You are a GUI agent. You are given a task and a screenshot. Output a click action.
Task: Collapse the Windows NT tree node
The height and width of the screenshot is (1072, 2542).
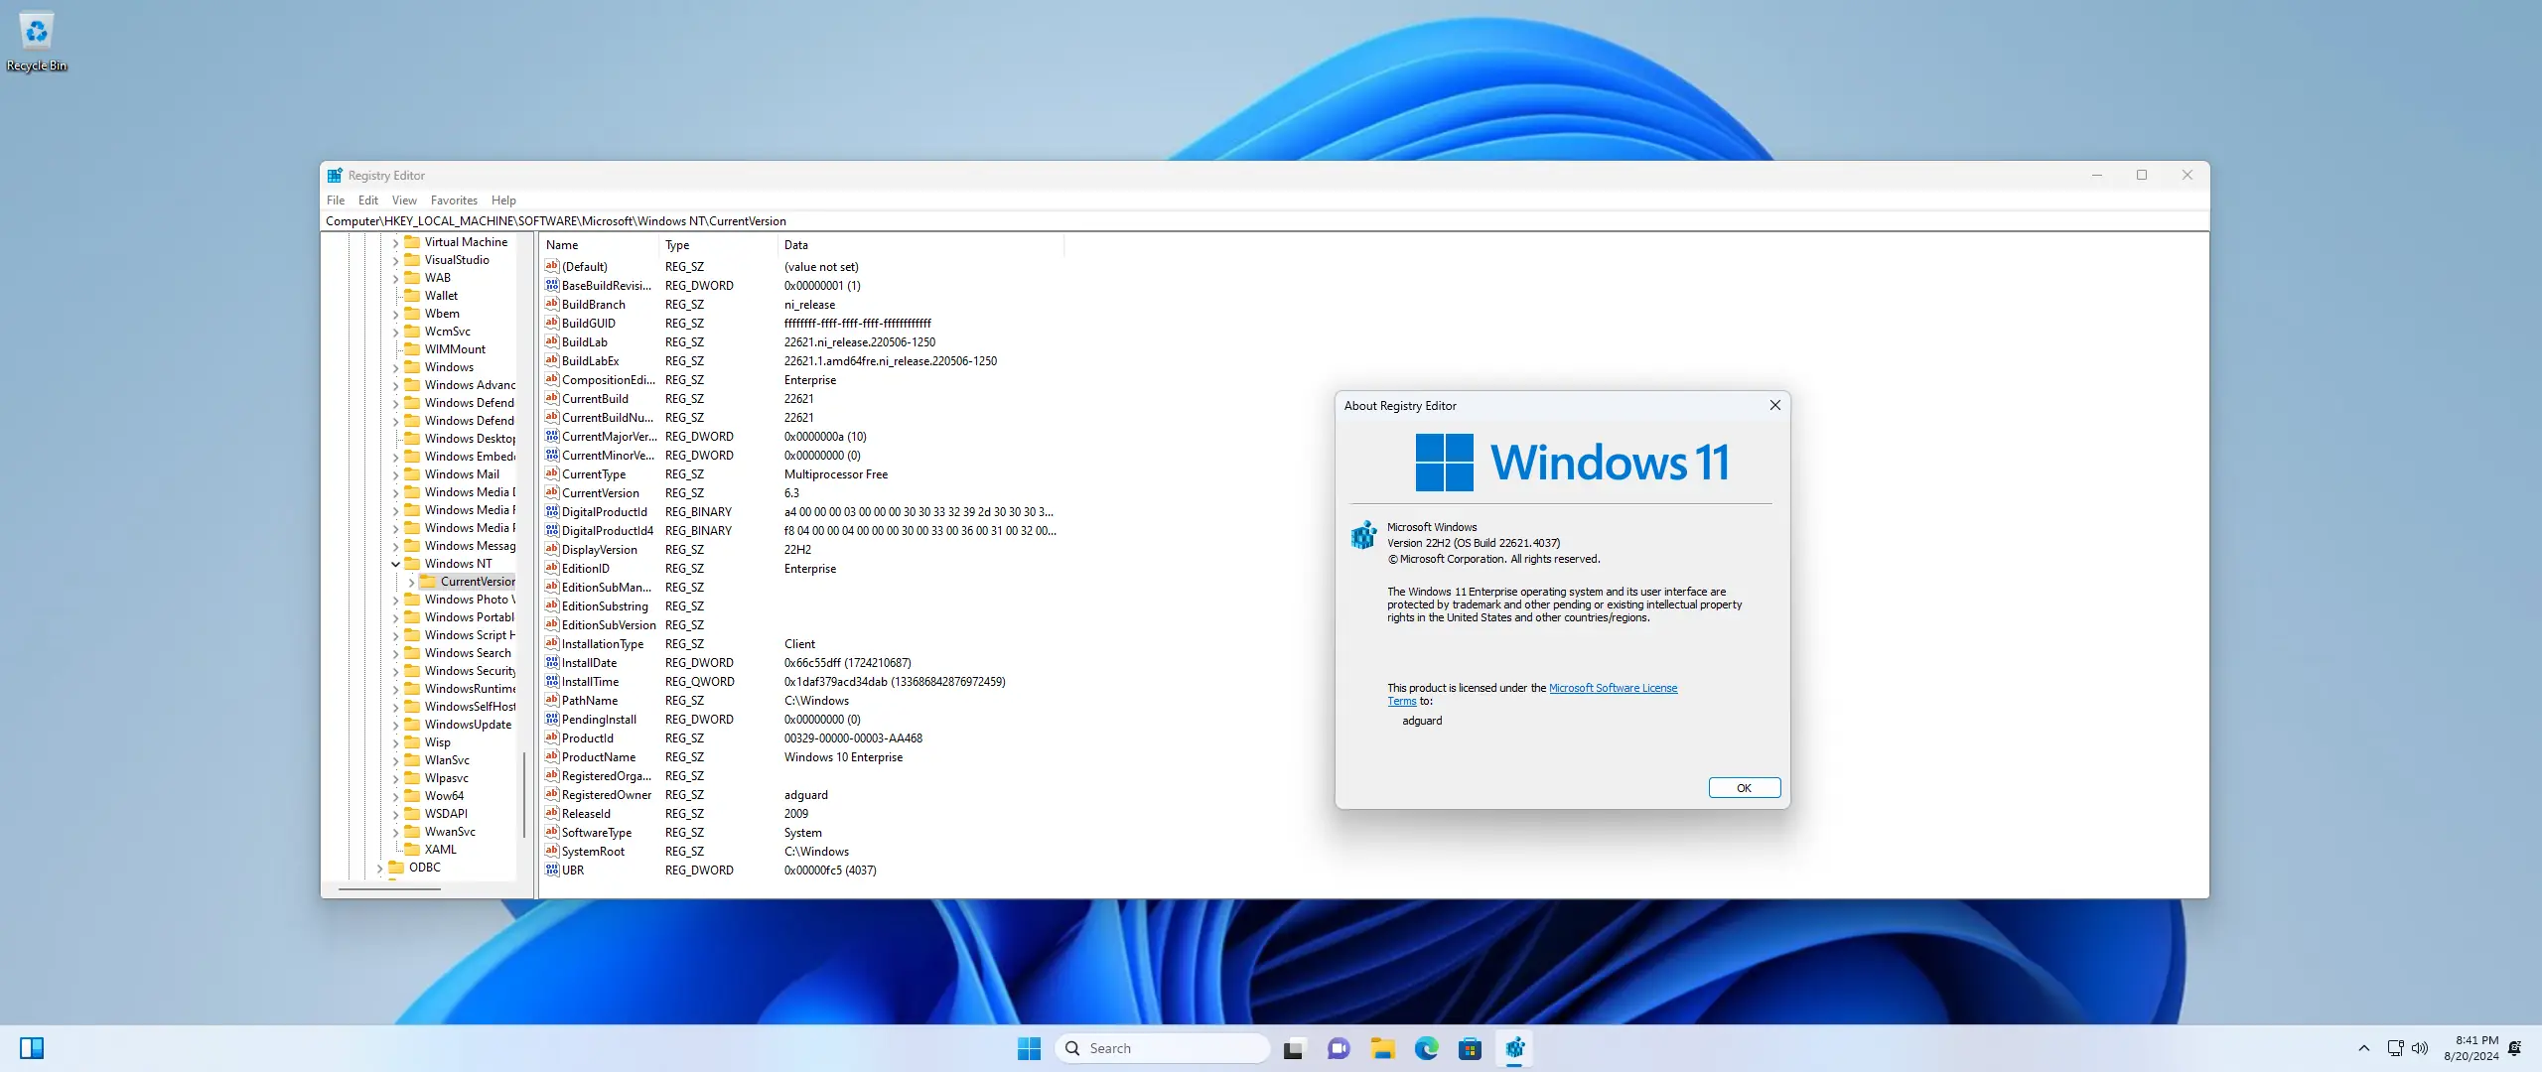tap(395, 564)
